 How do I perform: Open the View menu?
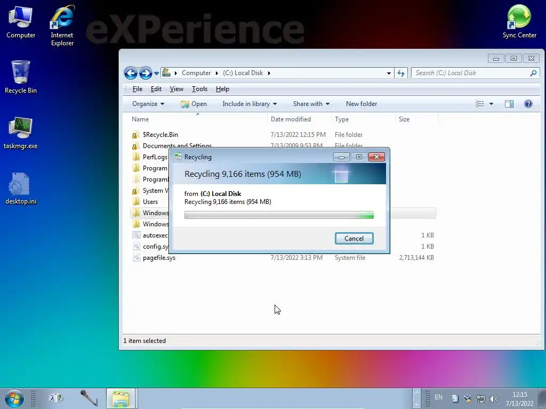pos(176,89)
